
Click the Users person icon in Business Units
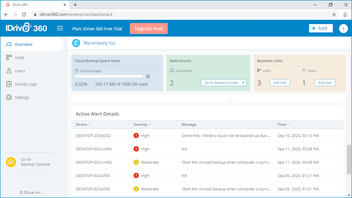pyautogui.click(x=304, y=70)
